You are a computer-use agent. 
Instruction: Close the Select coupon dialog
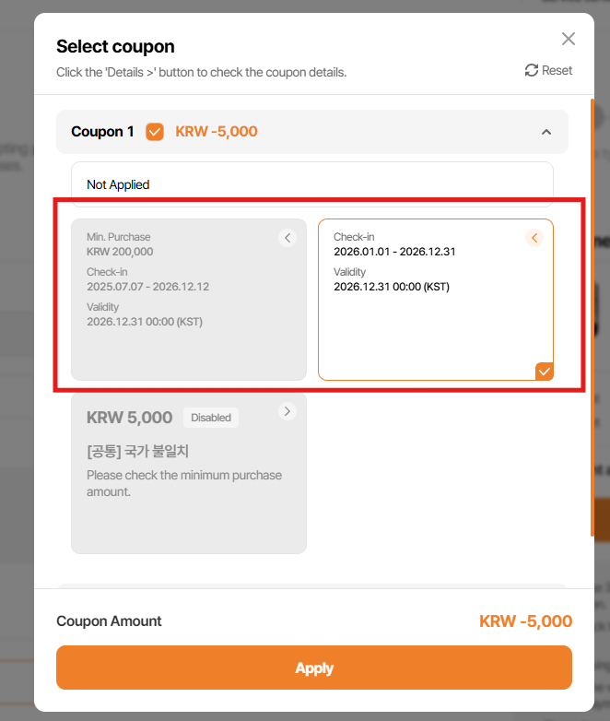569,39
